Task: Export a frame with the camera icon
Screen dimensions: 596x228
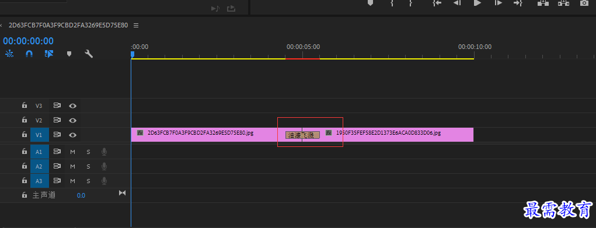Action: [x=584, y=3]
